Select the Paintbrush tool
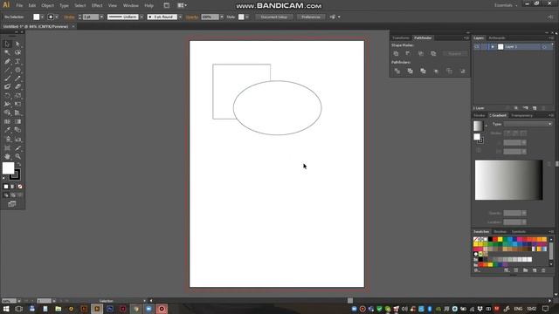The width and height of the screenshot is (559, 314). (7, 78)
